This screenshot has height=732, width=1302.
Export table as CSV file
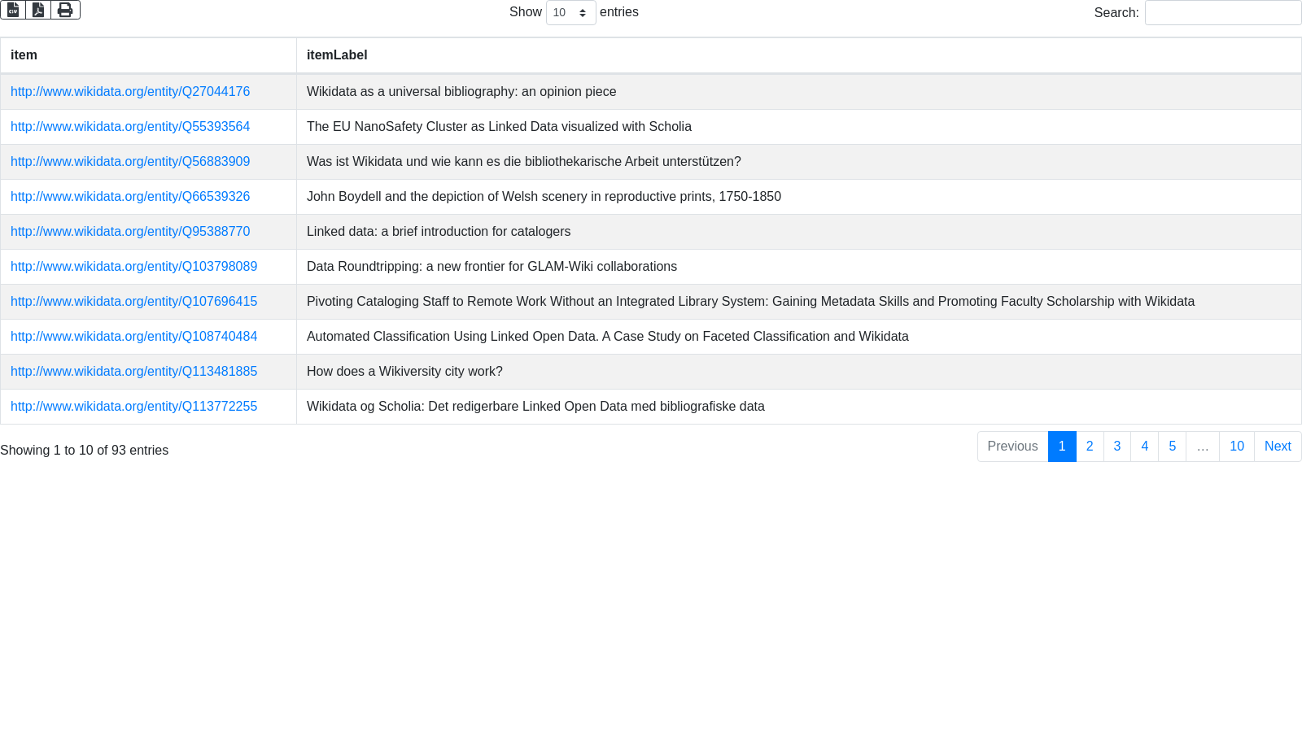click(13, 10)
